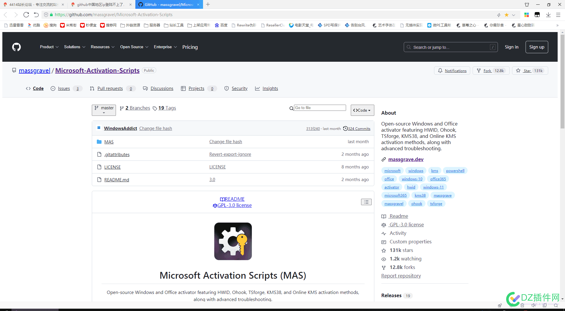This screenshot has height=311, width=565.
Task: Open the Insights tab
Action: [266, 88]
